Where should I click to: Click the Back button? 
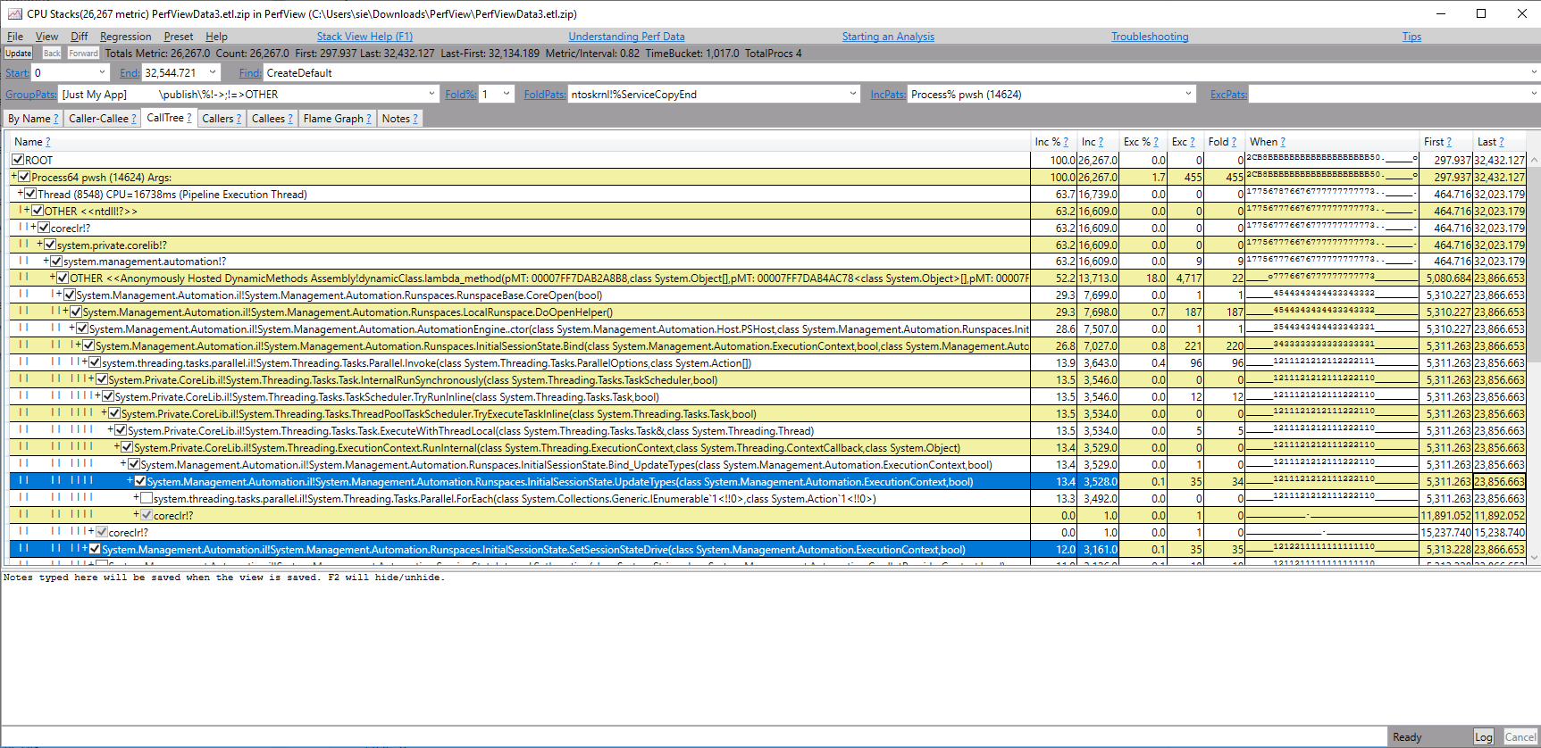tap(52, 54)
